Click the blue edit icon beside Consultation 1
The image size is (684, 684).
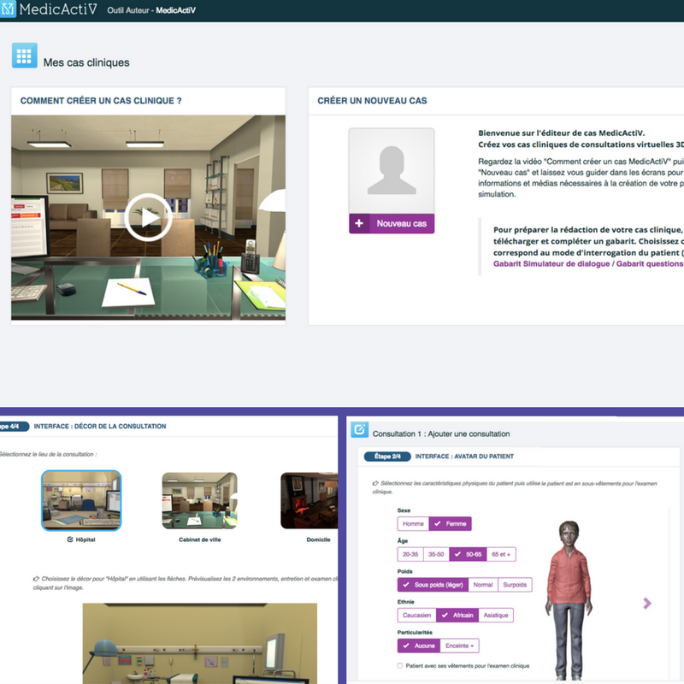click(360, 429)
